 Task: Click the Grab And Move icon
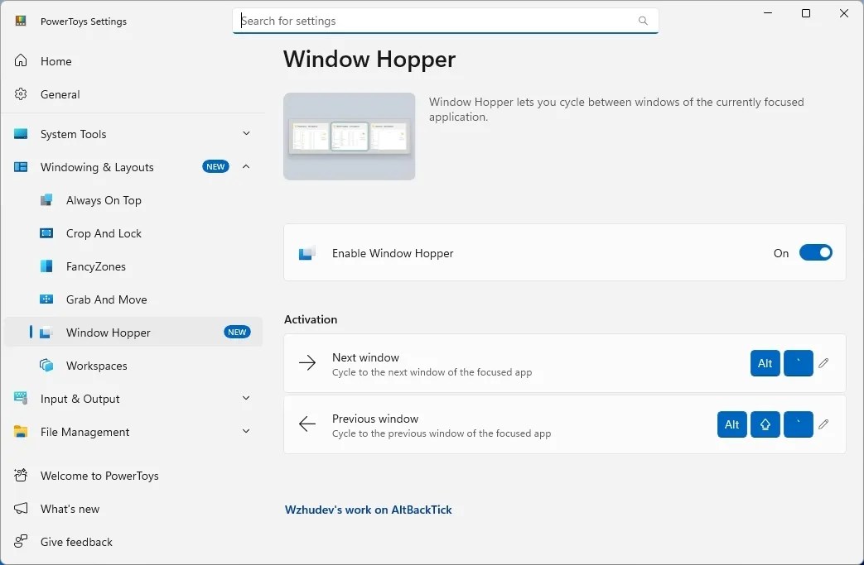(46, 299)
